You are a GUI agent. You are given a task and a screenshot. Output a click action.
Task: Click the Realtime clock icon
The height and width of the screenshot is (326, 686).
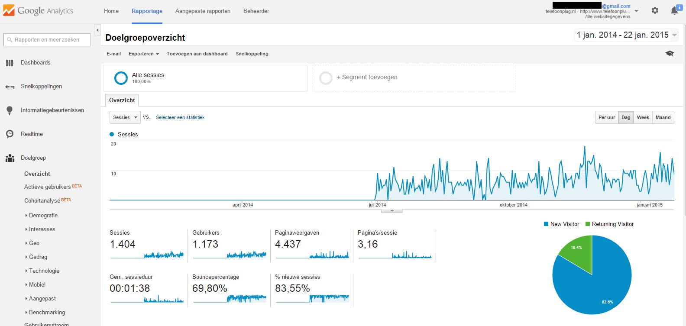coord(10,134)
